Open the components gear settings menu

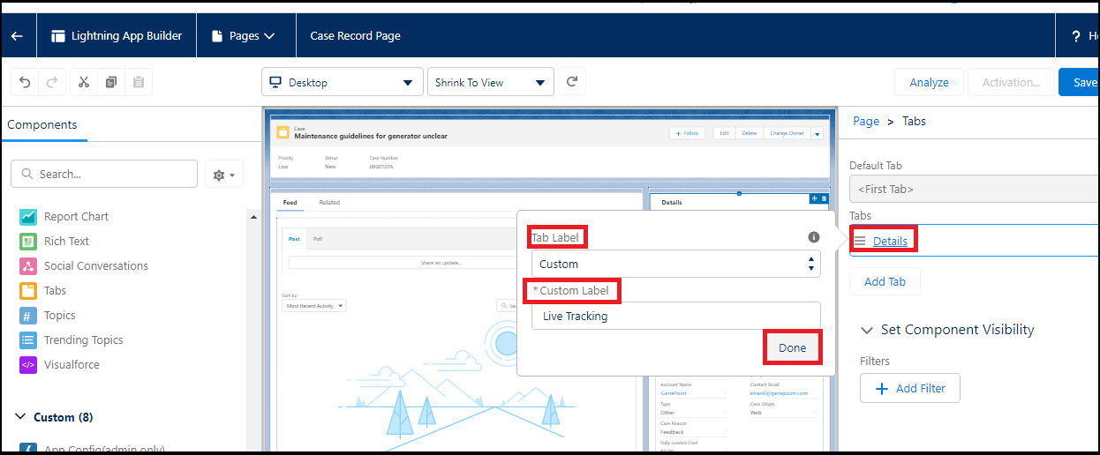[224, 175]
